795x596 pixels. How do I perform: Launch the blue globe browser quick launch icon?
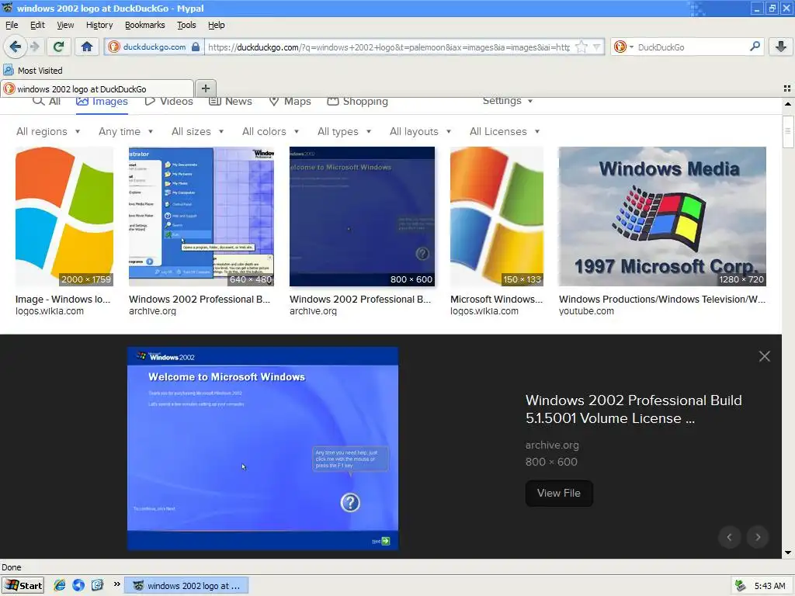click(78, 585)
